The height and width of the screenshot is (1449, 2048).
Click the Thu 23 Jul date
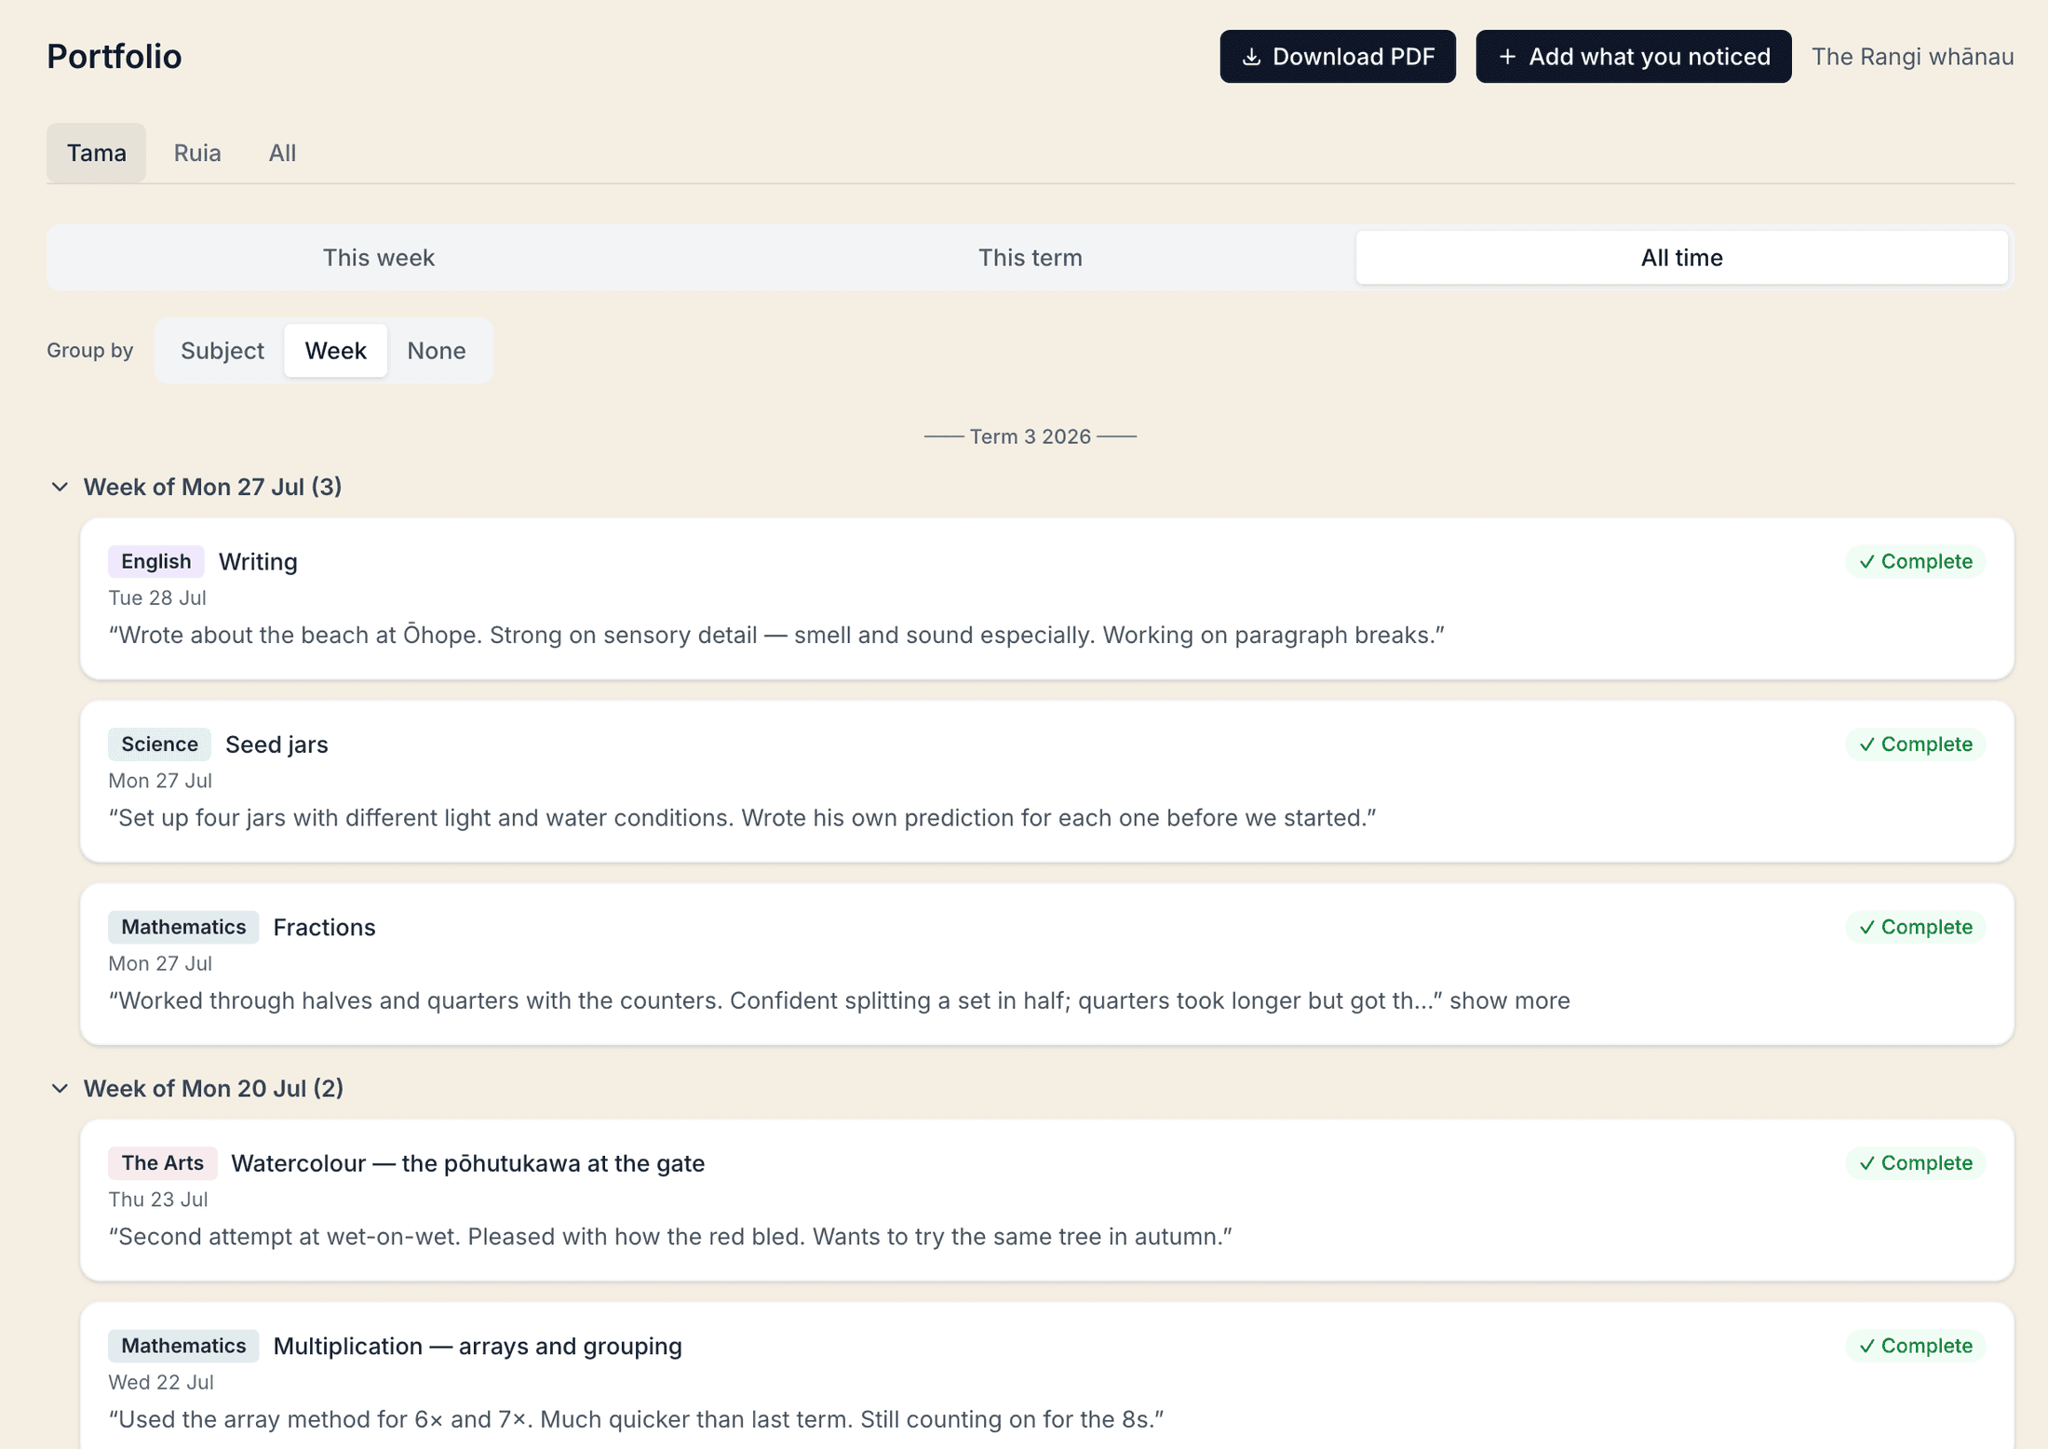coord(158,1200)
